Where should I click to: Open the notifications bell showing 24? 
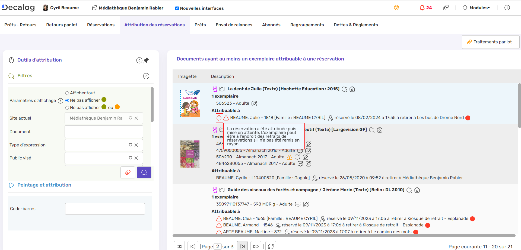[425, 8]
